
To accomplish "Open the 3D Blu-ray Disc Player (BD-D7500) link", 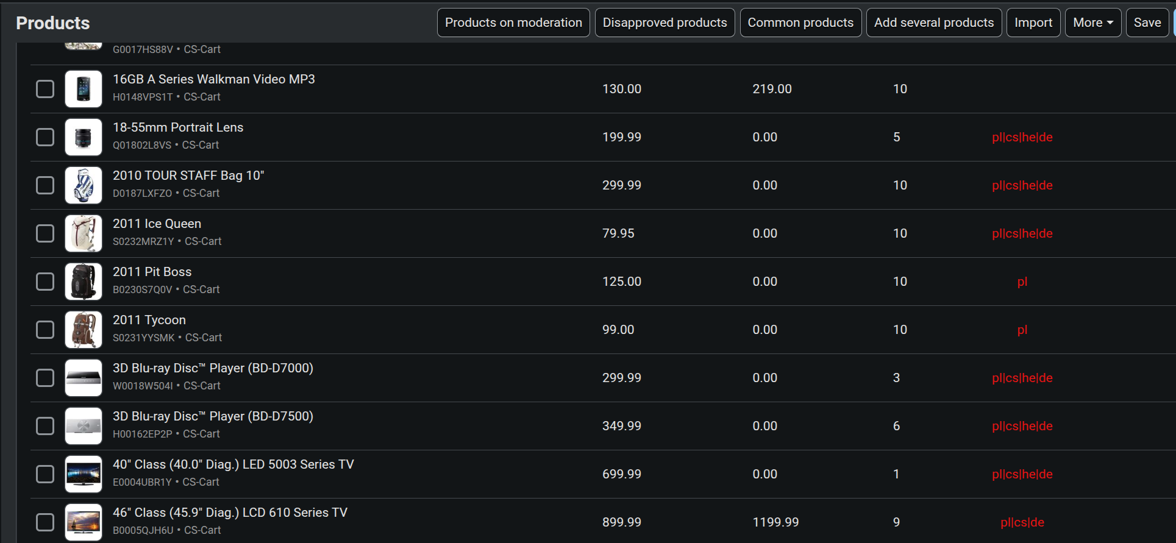I will pos(213,416).
